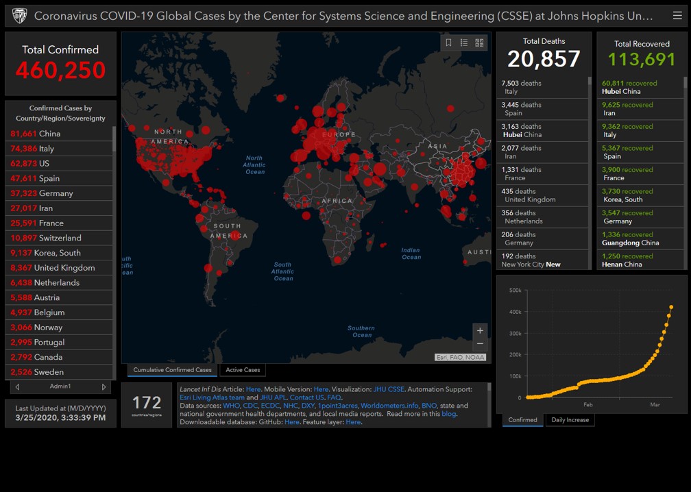
Task: Open the 1point3acres link
Action: 338,406
